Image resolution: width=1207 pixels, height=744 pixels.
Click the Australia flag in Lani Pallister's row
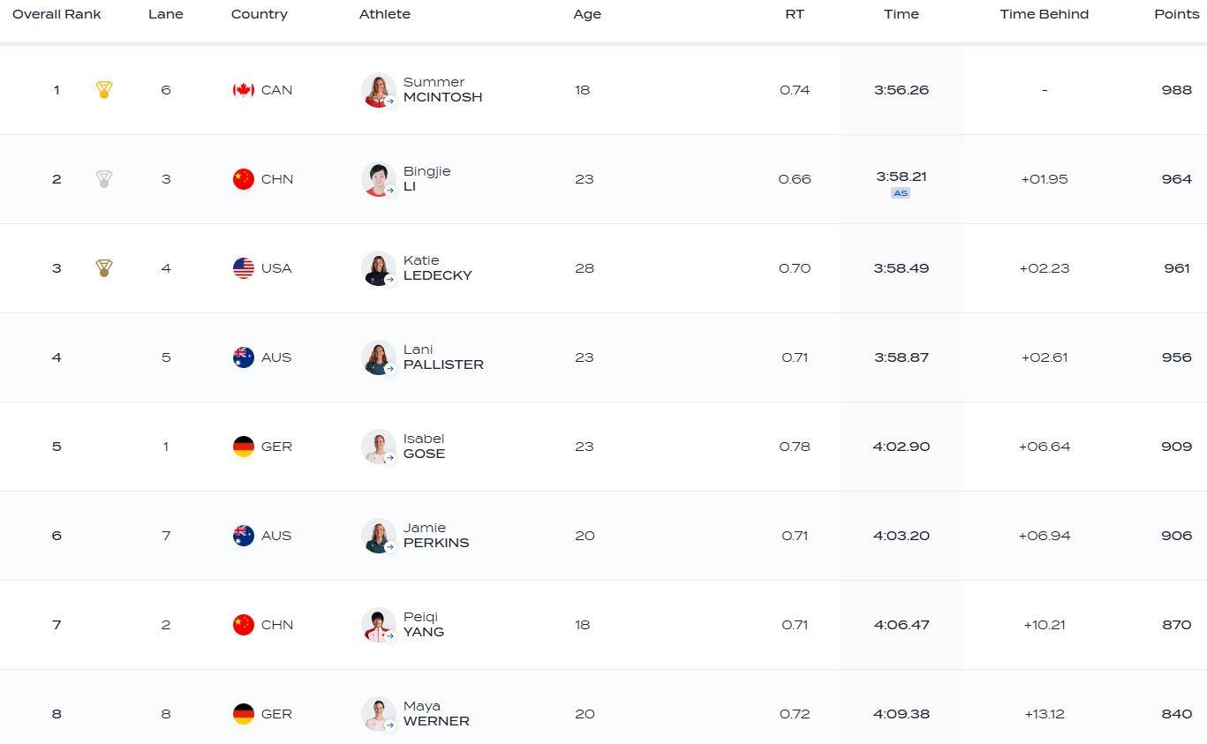click(x=244, y=357)
